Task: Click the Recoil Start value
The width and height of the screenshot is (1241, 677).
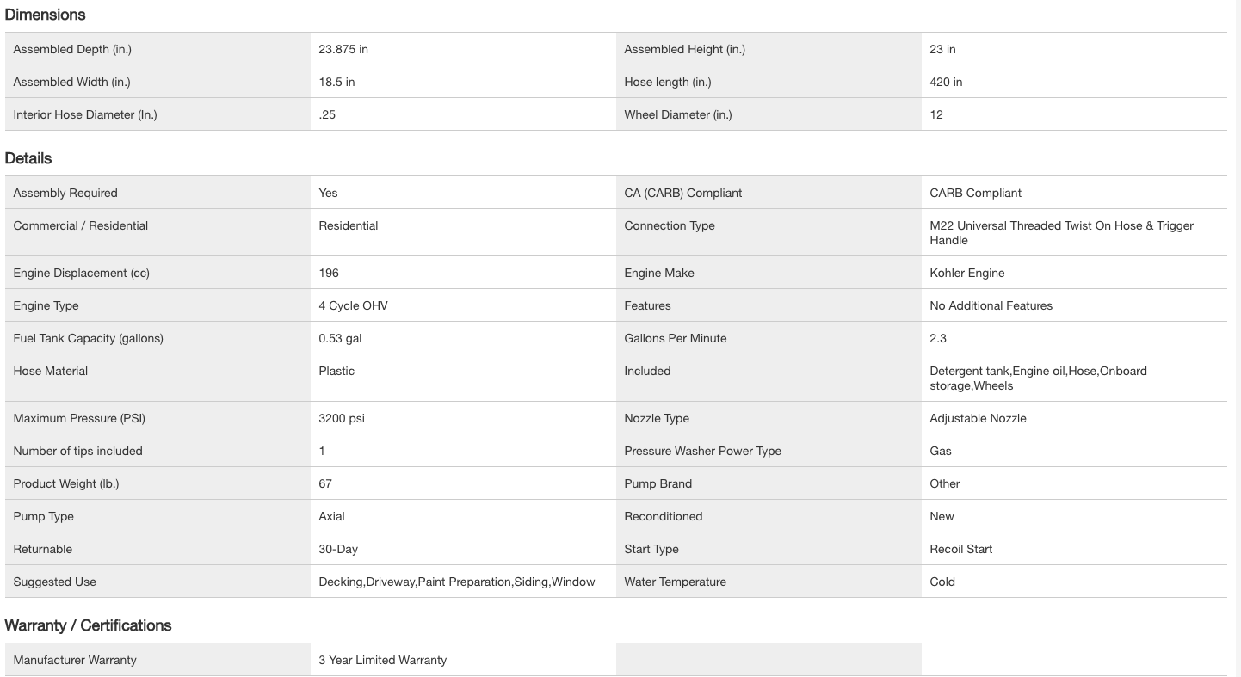Action: click(961, 549)
